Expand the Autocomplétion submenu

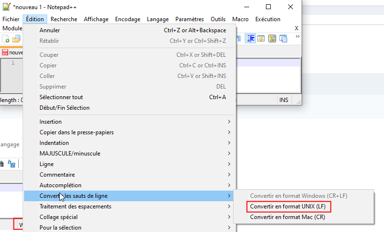click(x=129, y=185)
